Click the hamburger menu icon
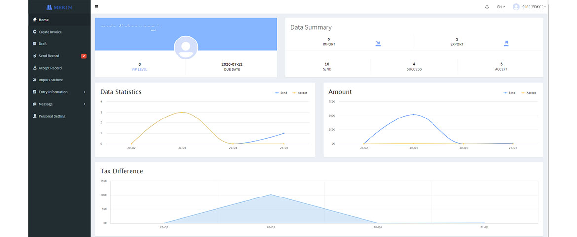This screenshot has height=237, width=577. point(96,7)
